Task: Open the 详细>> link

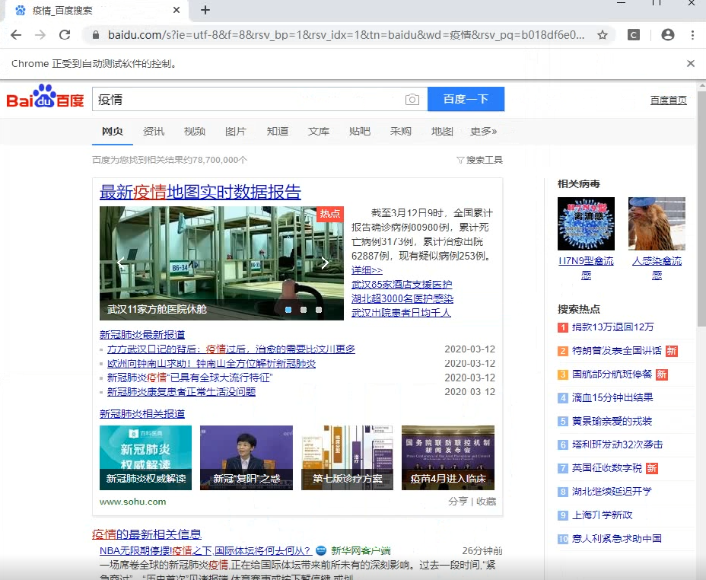Action: click(367, 270)
